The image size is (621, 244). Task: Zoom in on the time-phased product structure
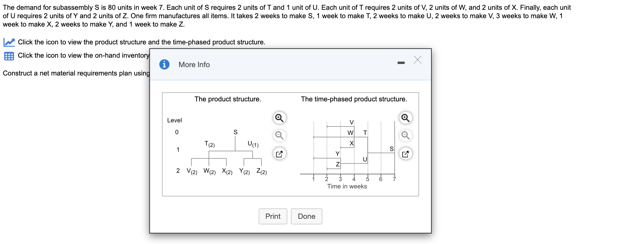(405, 118)
